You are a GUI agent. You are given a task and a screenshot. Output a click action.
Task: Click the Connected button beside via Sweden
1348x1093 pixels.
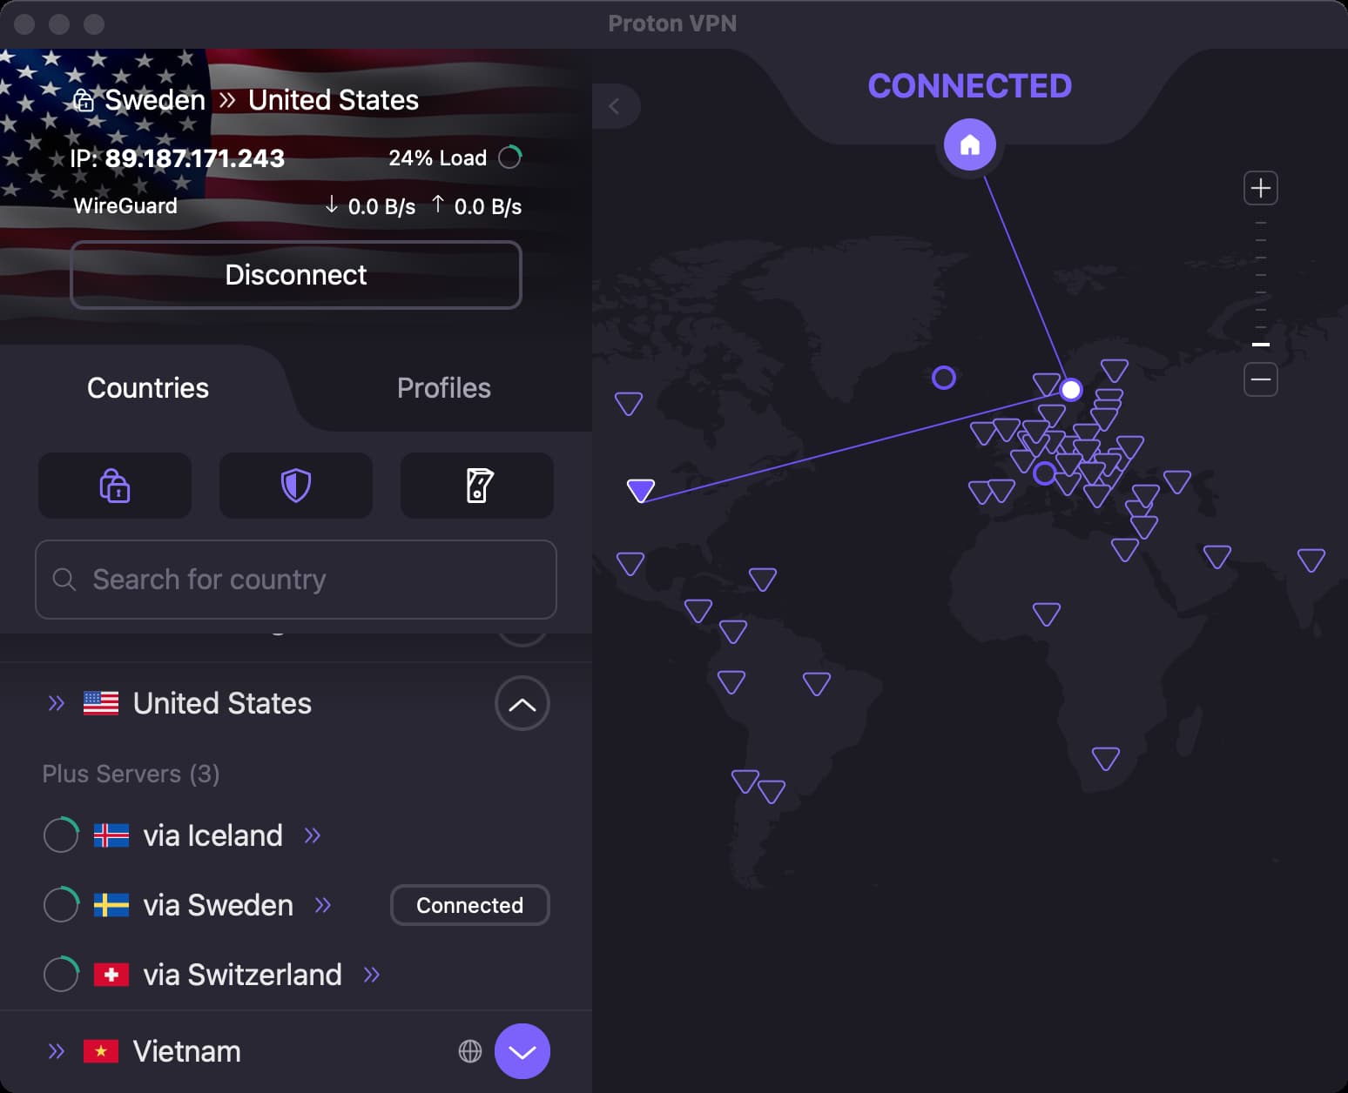[469, 905]
